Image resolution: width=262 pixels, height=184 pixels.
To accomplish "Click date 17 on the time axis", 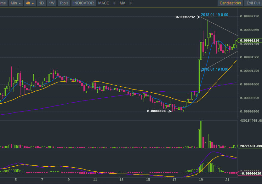I will pyautogui.click(x=174, y=180).
